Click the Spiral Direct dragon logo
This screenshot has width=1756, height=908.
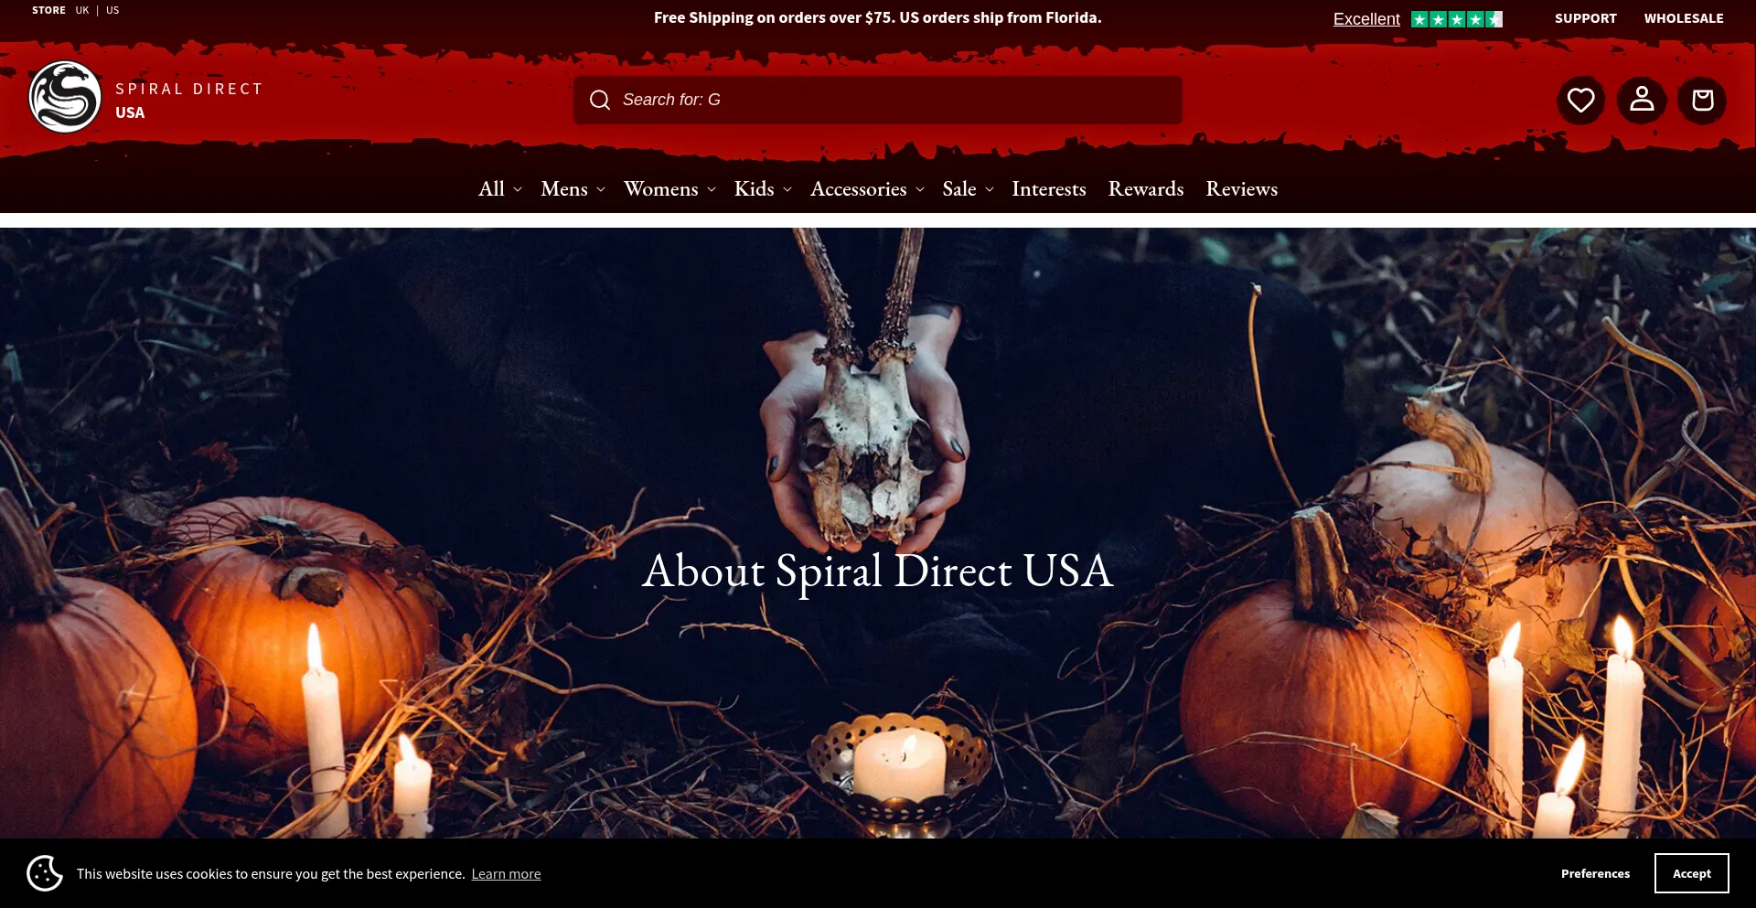[x=65, y=97]
